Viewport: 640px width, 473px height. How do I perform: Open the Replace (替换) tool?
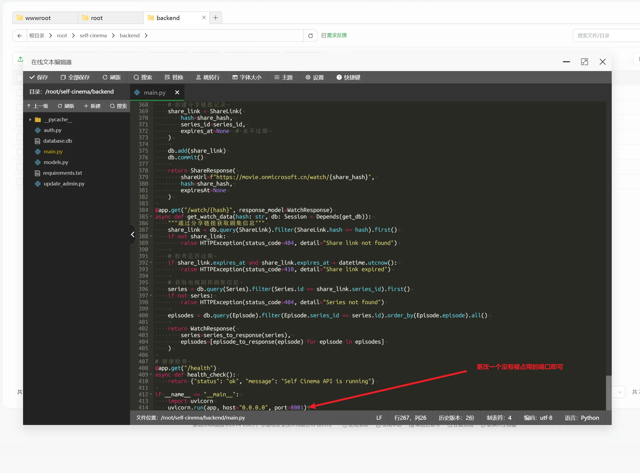[x=174, y=77]
